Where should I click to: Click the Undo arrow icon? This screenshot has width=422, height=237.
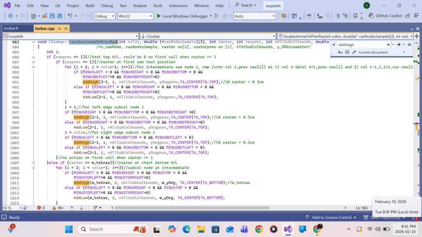(70, 16)
